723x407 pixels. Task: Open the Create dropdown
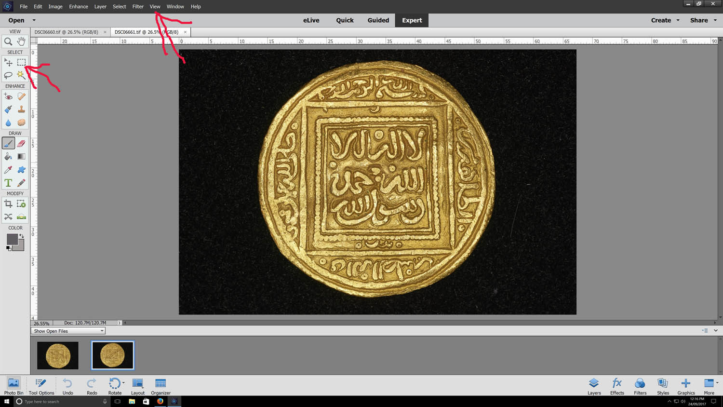click(665, 20)
